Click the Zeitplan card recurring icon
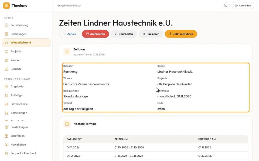This screenshot has width=259, height=161. point(67,52)
